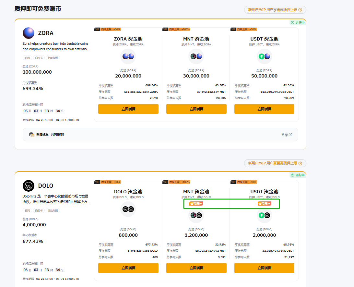Click Zora helps creators description text

click(x=56, y=46)
